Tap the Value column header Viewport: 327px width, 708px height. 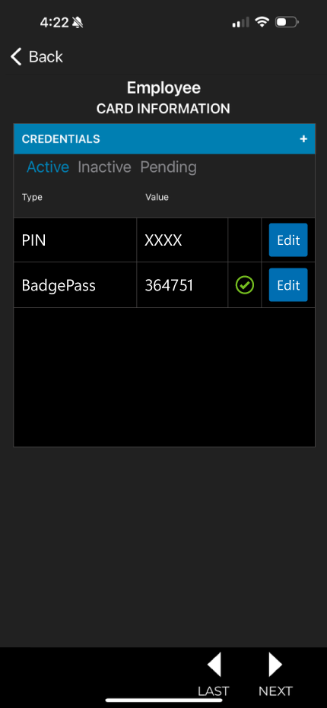[x=157, y=197]
